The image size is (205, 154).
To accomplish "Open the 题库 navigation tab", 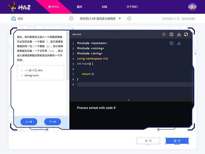I will click(x=79, y=7).
